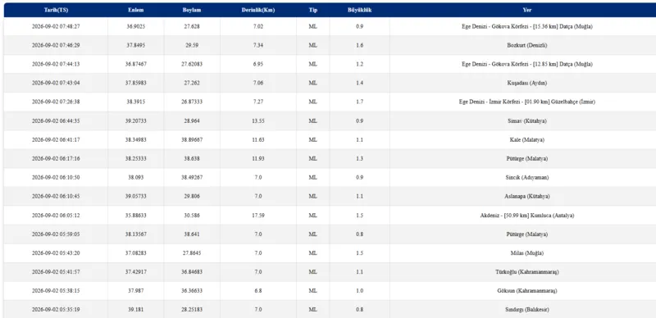Click magnitude 1.0 in Göksun row

[359, 291]
